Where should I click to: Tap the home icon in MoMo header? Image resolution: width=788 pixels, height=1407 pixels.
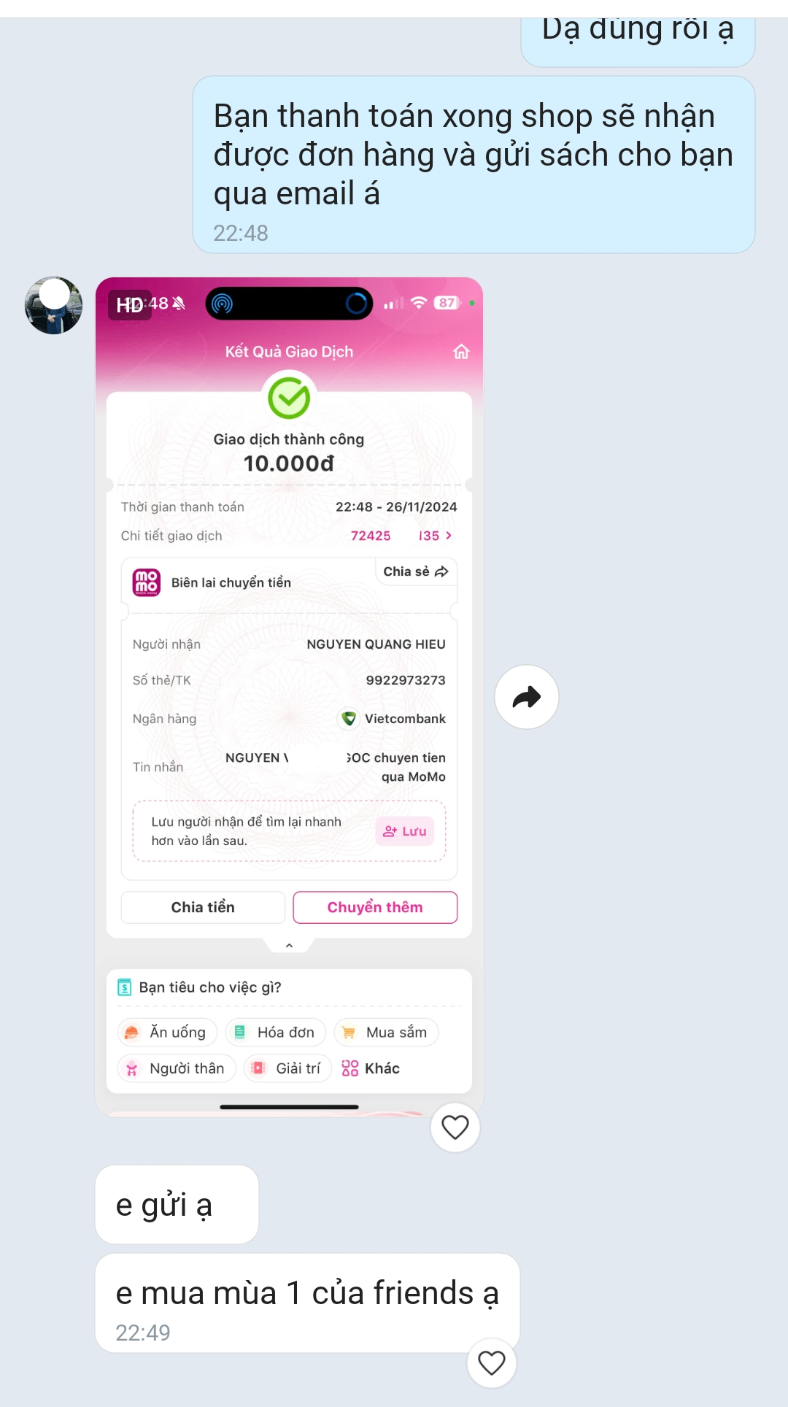click(461, 352)
